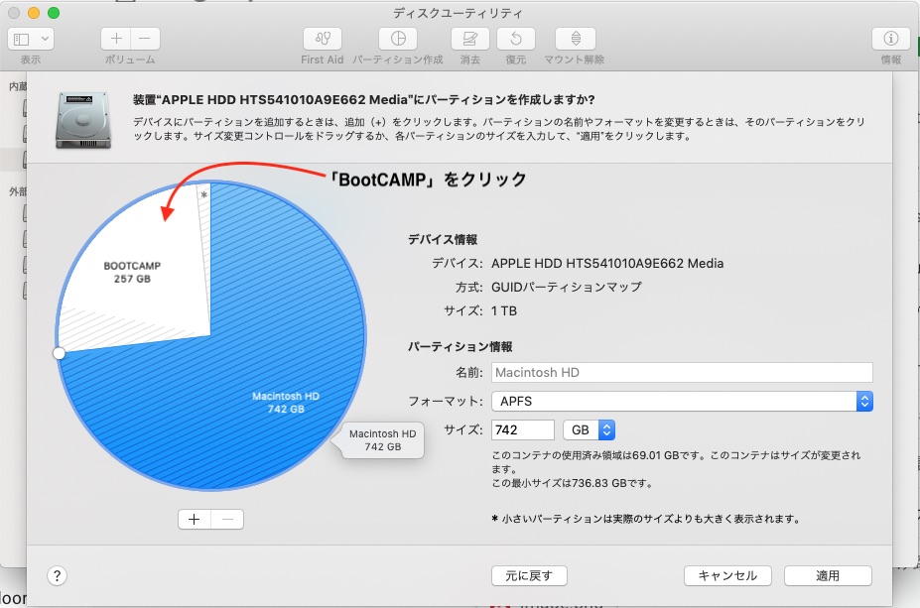Image resolution: width=920 pixels, height=608 pixels.
Task: Click the Apply (適用) button
Action: pyautogui.click(x=828, y=575)
